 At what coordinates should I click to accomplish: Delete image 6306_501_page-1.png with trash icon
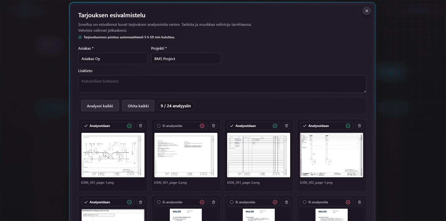[140, 126]
